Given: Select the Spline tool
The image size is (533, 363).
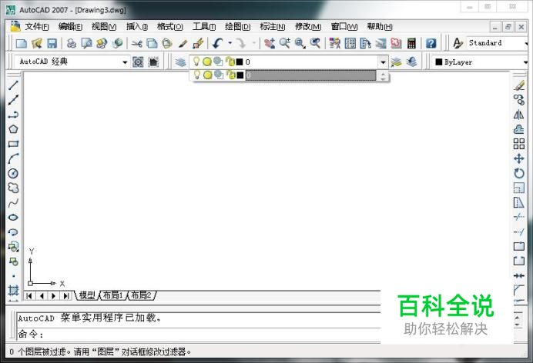Looking at the screenshot, I should click(x=13, y=203).
